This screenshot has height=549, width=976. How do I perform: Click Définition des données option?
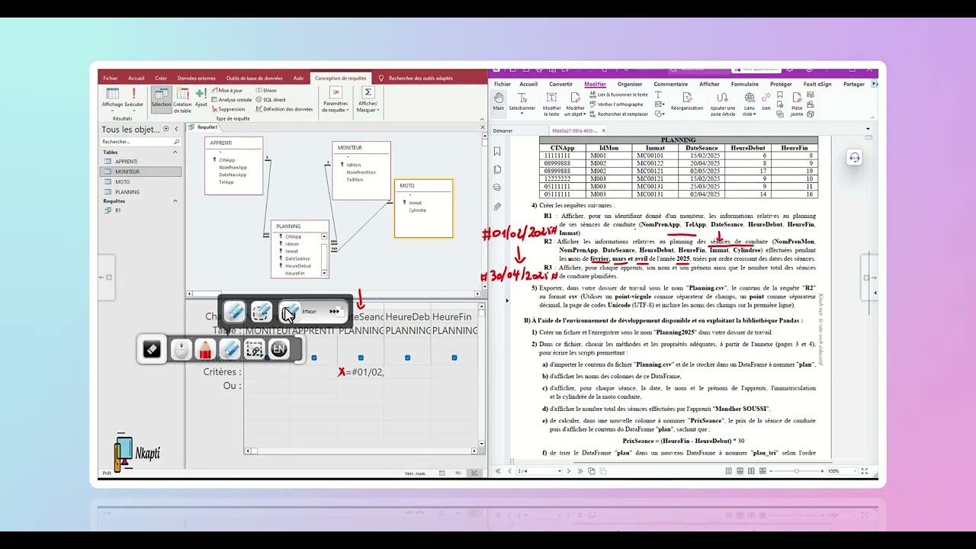284,109
